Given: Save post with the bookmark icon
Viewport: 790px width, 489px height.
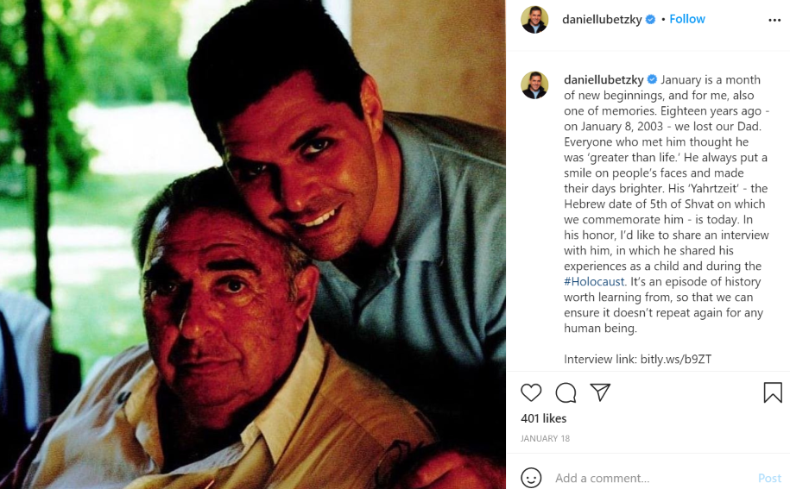Looking at the screenshot, I should click(773, 392).
